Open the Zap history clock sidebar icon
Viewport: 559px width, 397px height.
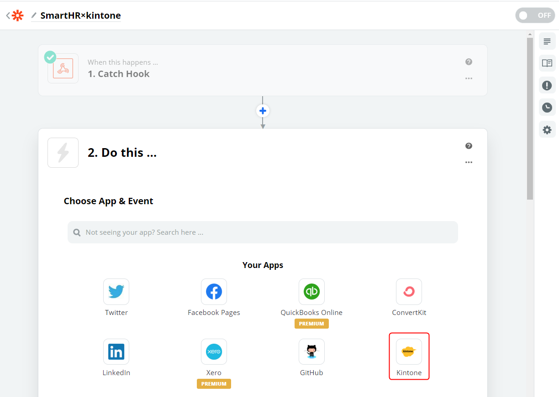coord(547,108)
